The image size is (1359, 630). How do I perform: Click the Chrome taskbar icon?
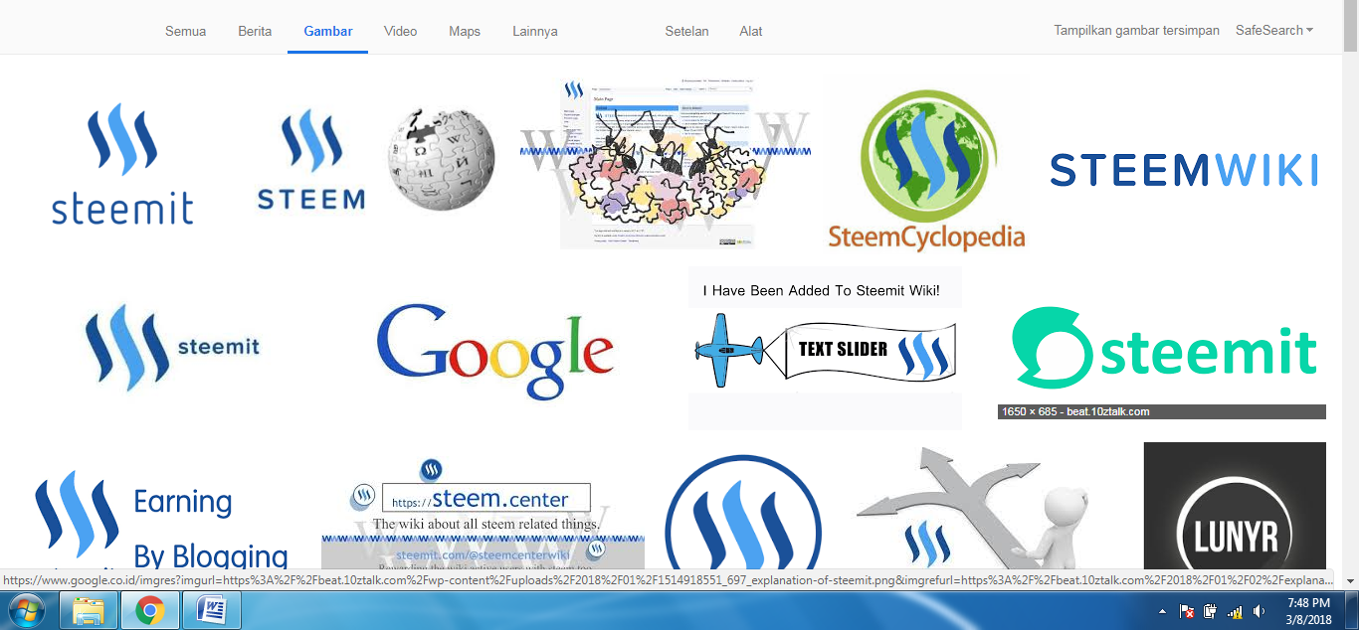tap(150, 610)
